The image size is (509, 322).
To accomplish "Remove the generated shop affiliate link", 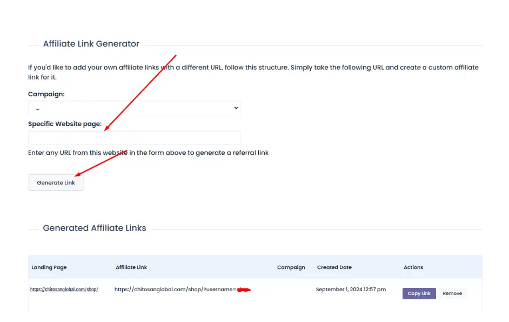I will click(452, 293).
